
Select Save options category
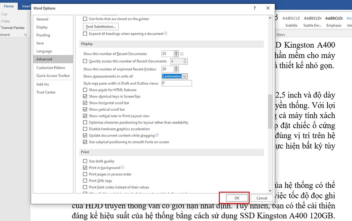coord(53,43)
